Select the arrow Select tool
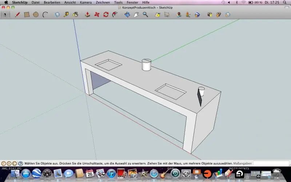 [5, 15]
